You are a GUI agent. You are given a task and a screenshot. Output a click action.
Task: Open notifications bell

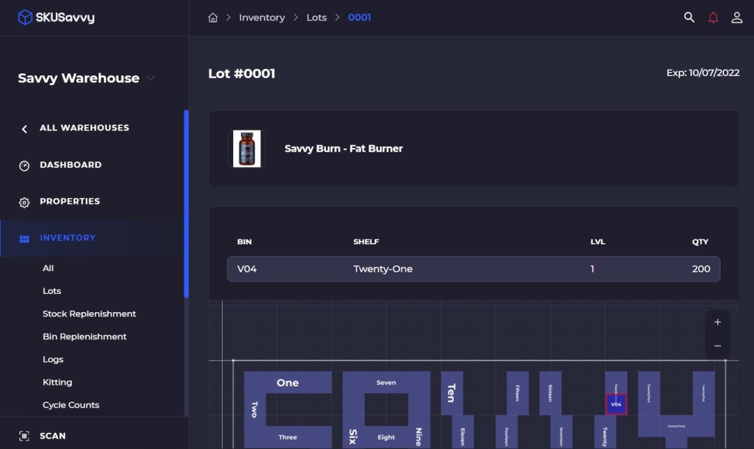pyautogui.click(x=713, y=17)
